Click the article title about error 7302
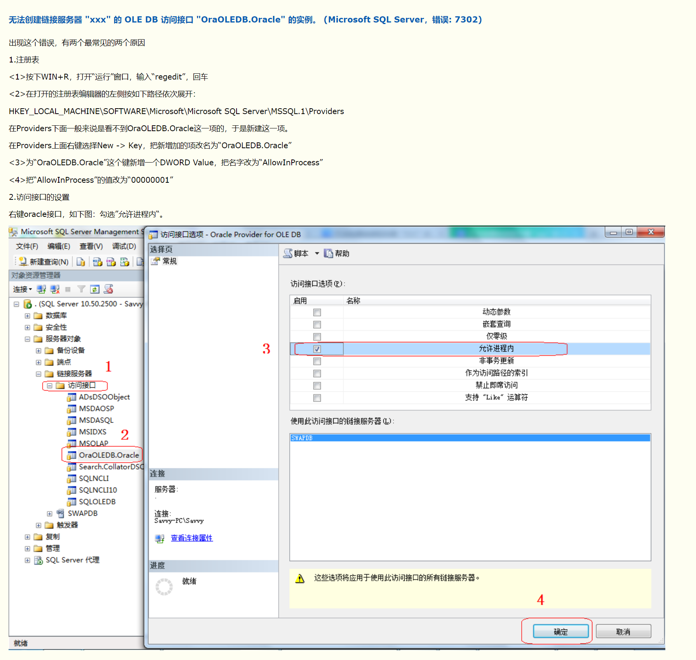The image size is (696, 660). 245,20
